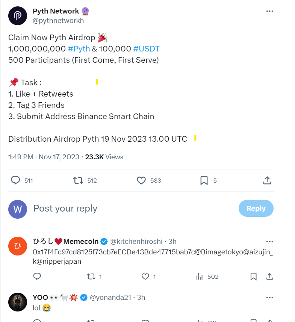
Task: Click the #Pyth hashtag link
Action: [79, 49]
